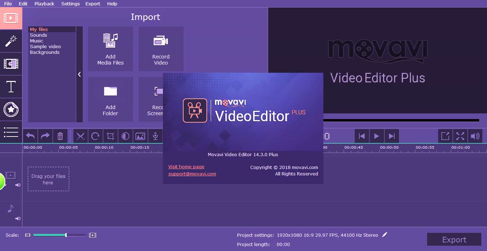Click Record Video tile
Image resolution: width=487 pixels, height=251 pixels.
tap(161, 49)
